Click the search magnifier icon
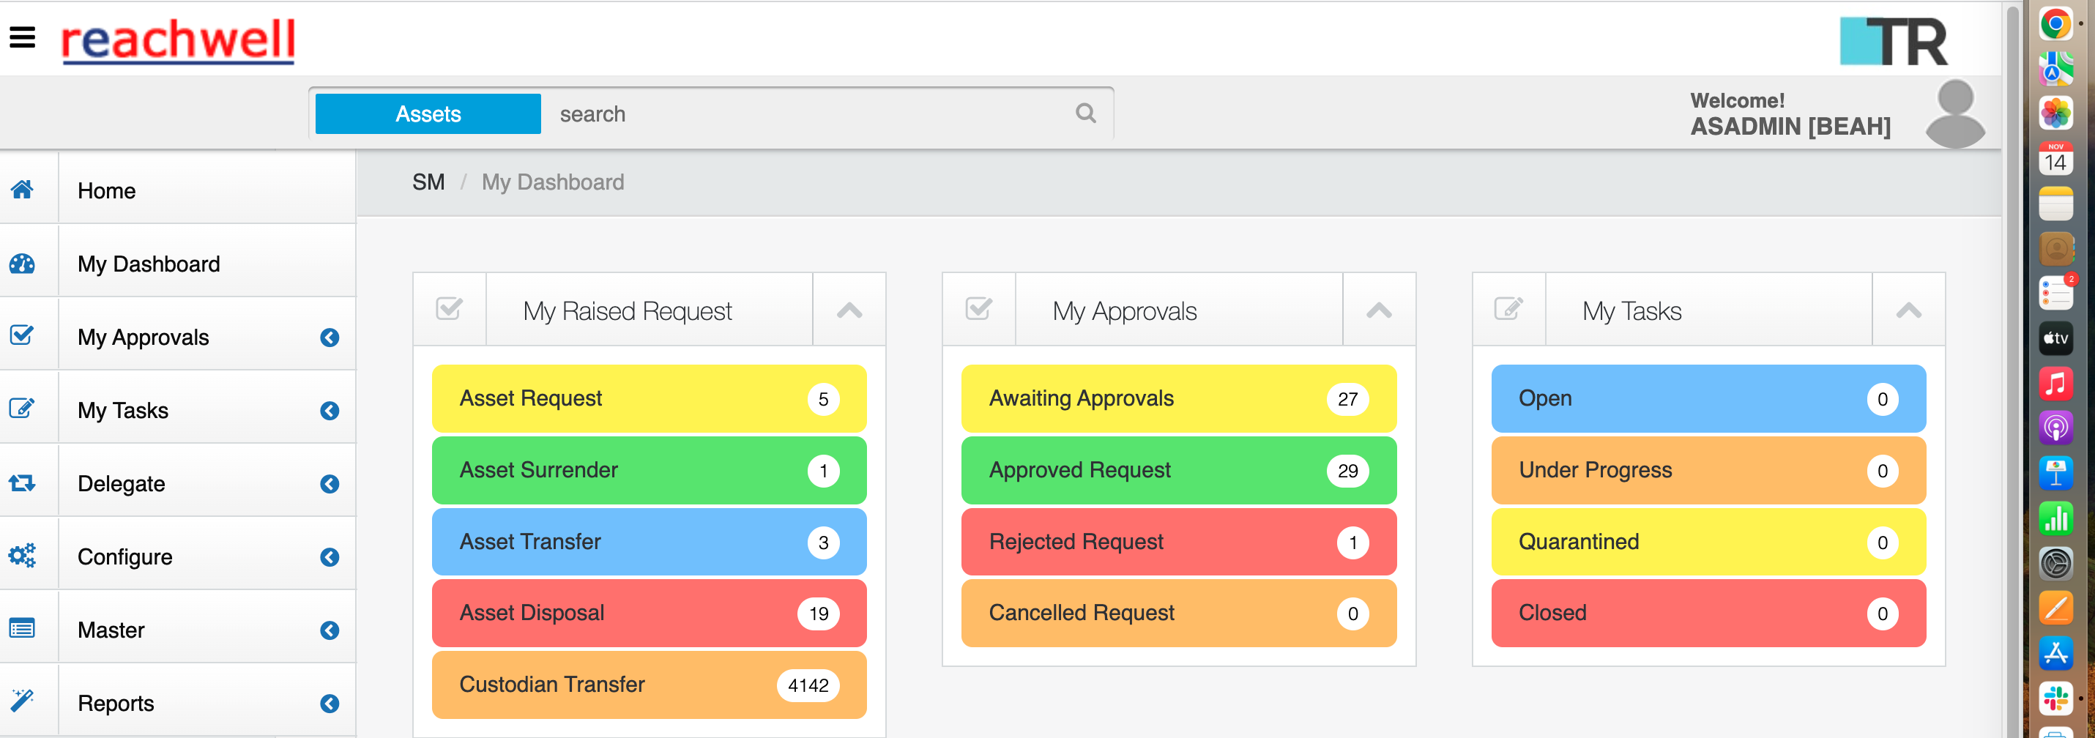The image size is (2095, 738). click(1086, 113)
